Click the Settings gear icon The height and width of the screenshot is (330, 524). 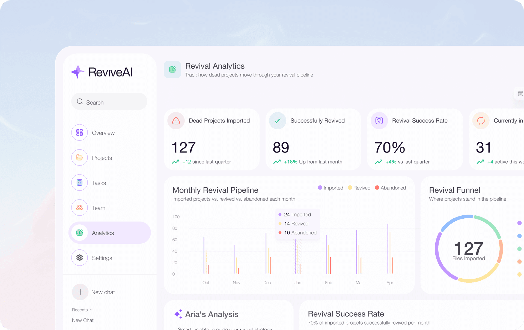79,258
